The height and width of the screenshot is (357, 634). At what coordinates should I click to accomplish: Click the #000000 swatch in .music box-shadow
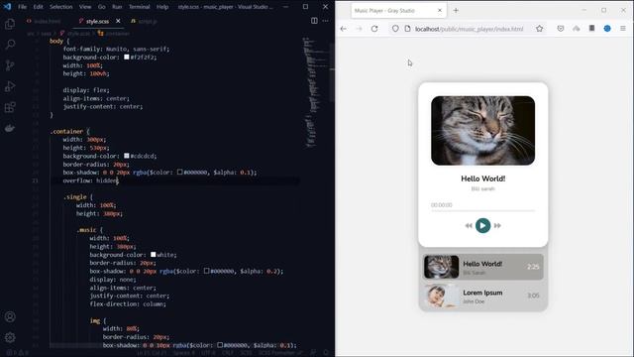click(x=207, y=271)
